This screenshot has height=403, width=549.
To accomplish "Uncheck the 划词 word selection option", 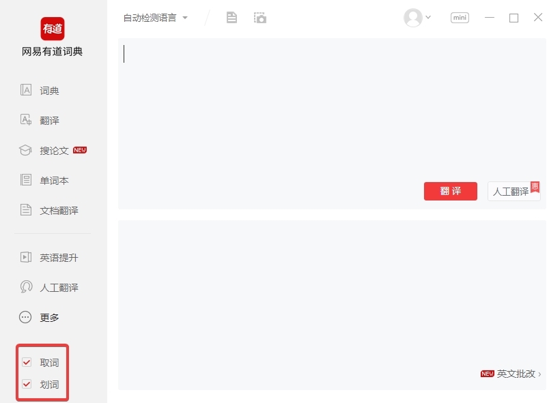I will [27, 384].
